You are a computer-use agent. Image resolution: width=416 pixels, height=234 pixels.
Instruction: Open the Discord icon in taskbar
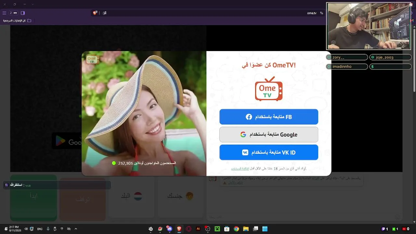coord(169,229)
